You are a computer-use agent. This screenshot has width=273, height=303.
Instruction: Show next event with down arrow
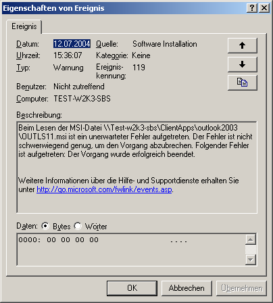click(243, 64)
